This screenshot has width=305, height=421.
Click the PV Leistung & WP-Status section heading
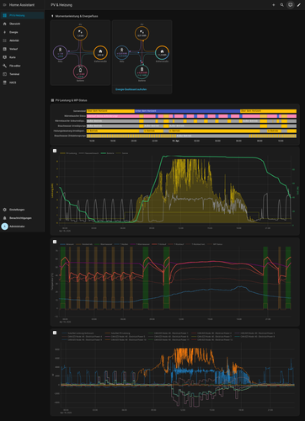pyautogui.click(x=71, y=100)
